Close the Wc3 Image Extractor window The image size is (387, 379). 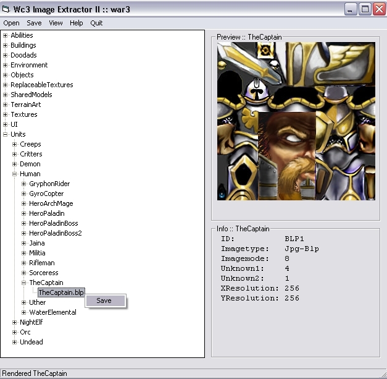[379, 9]
